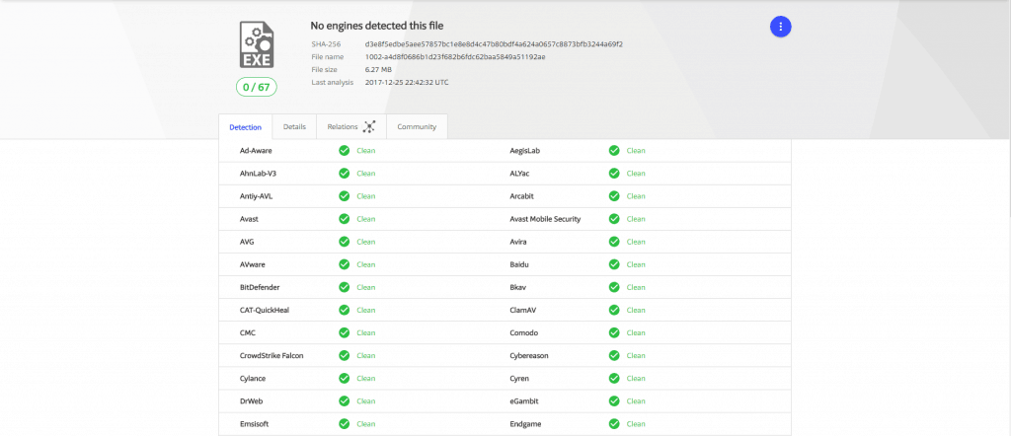Click the green check icon for Emsisoft
This screenshot has height=436, width=1011.
(x=345, y=424)
